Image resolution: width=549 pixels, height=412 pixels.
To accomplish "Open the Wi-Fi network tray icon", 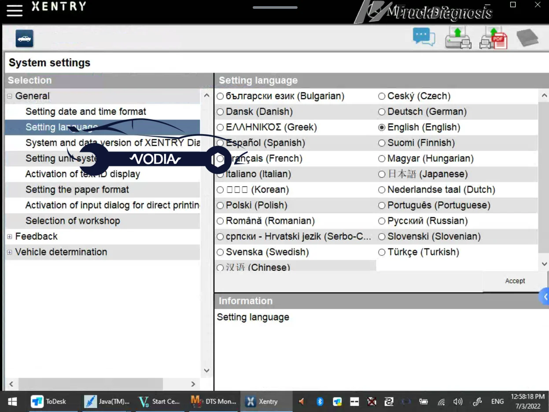I will (441, 401).
